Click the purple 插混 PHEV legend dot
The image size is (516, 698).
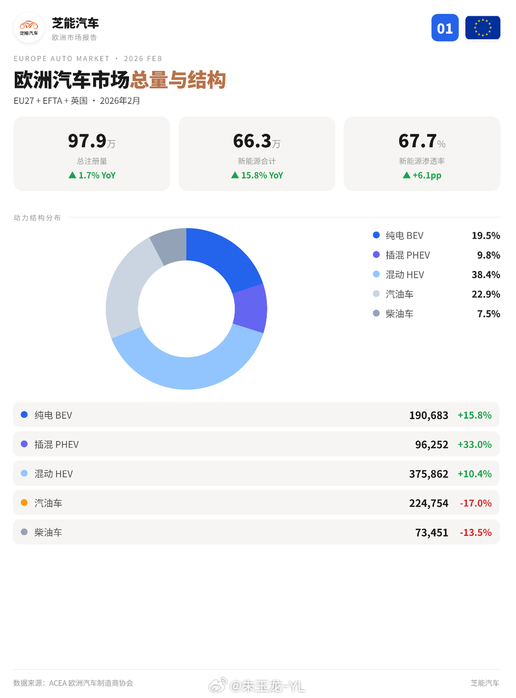(376, 255)
